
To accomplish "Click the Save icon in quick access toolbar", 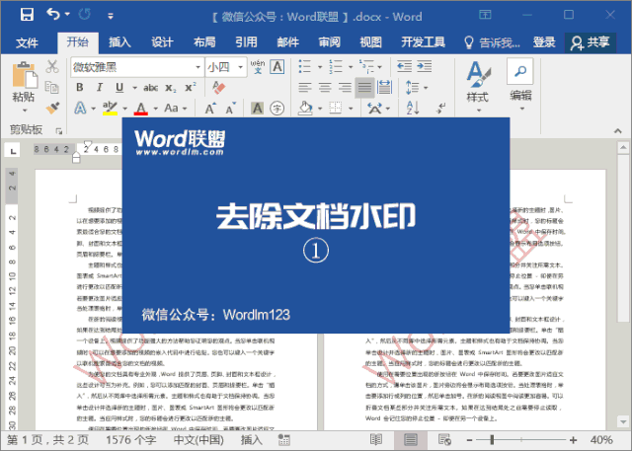I will pos(27,15).
